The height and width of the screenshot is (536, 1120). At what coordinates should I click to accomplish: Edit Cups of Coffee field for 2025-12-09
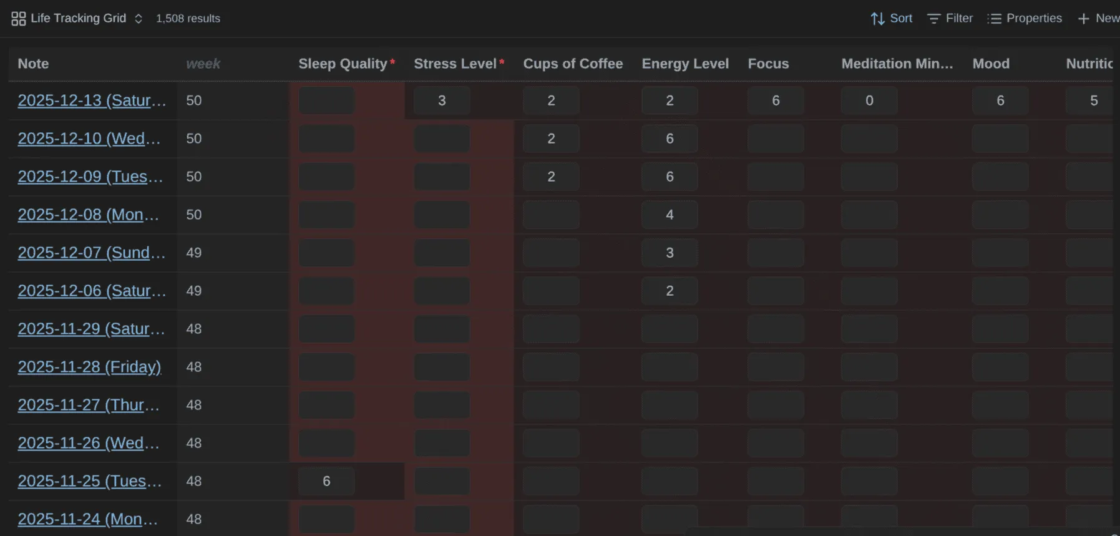[x=551, y=177]
